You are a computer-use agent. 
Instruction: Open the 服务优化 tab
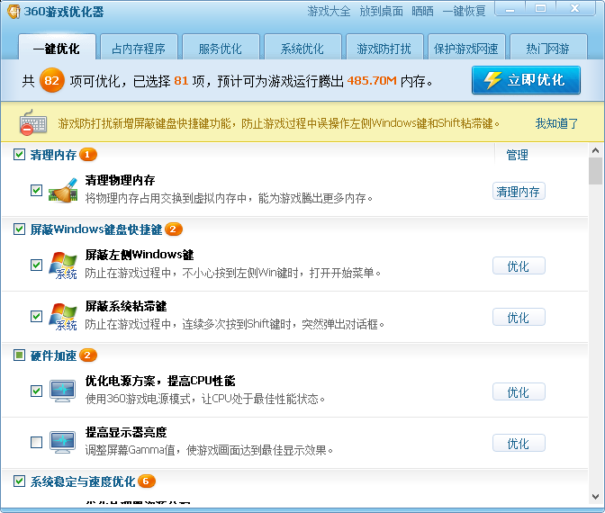[x=221, y=48]
